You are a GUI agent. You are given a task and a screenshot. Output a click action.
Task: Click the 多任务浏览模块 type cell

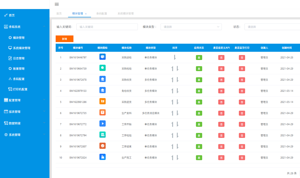click(151, 113)
